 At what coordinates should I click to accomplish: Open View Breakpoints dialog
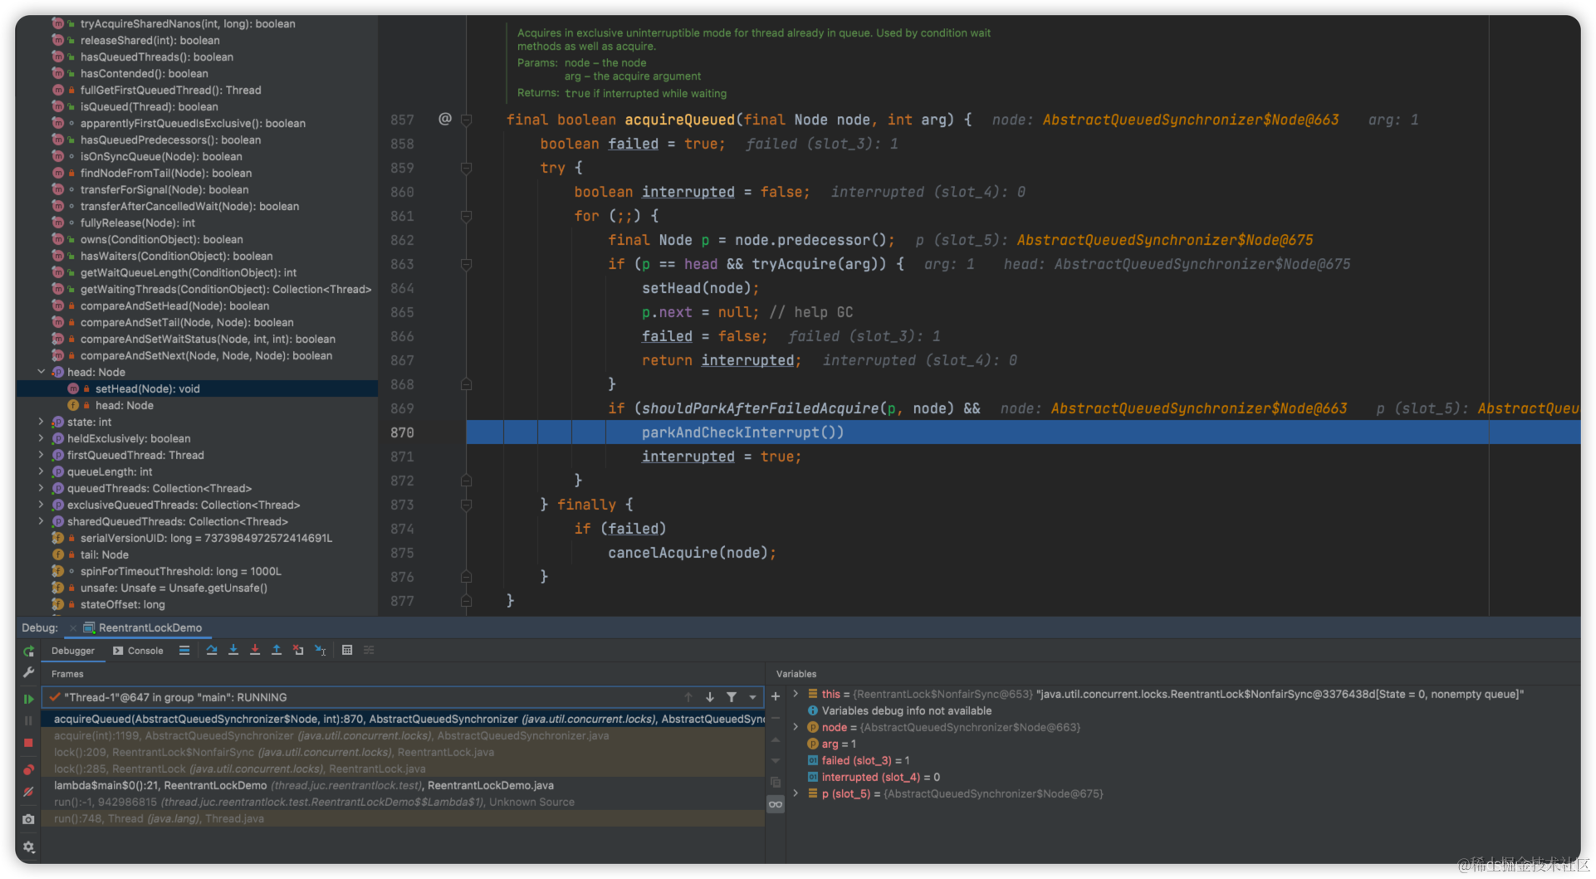point(28,769)
